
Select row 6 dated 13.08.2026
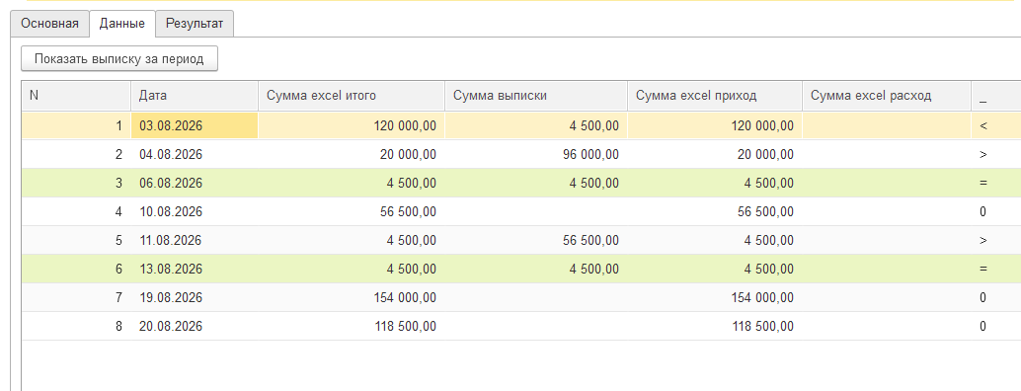[521, 269]
